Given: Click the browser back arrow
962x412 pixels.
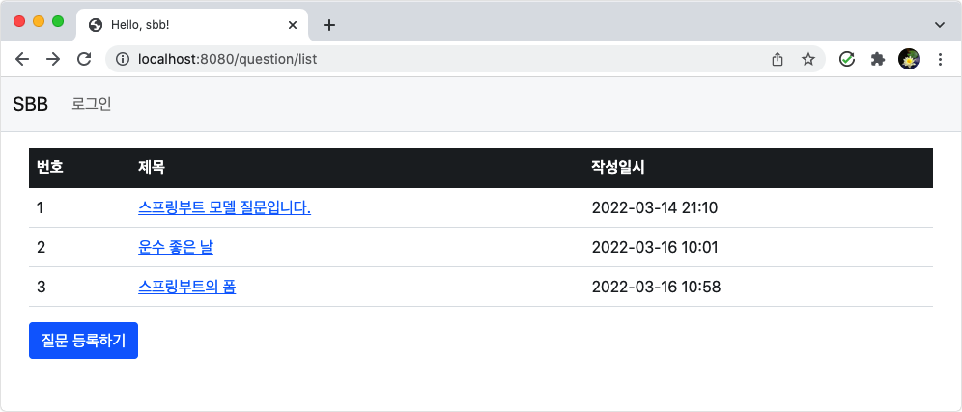Looking at the screenshot, I should [22, 59].
